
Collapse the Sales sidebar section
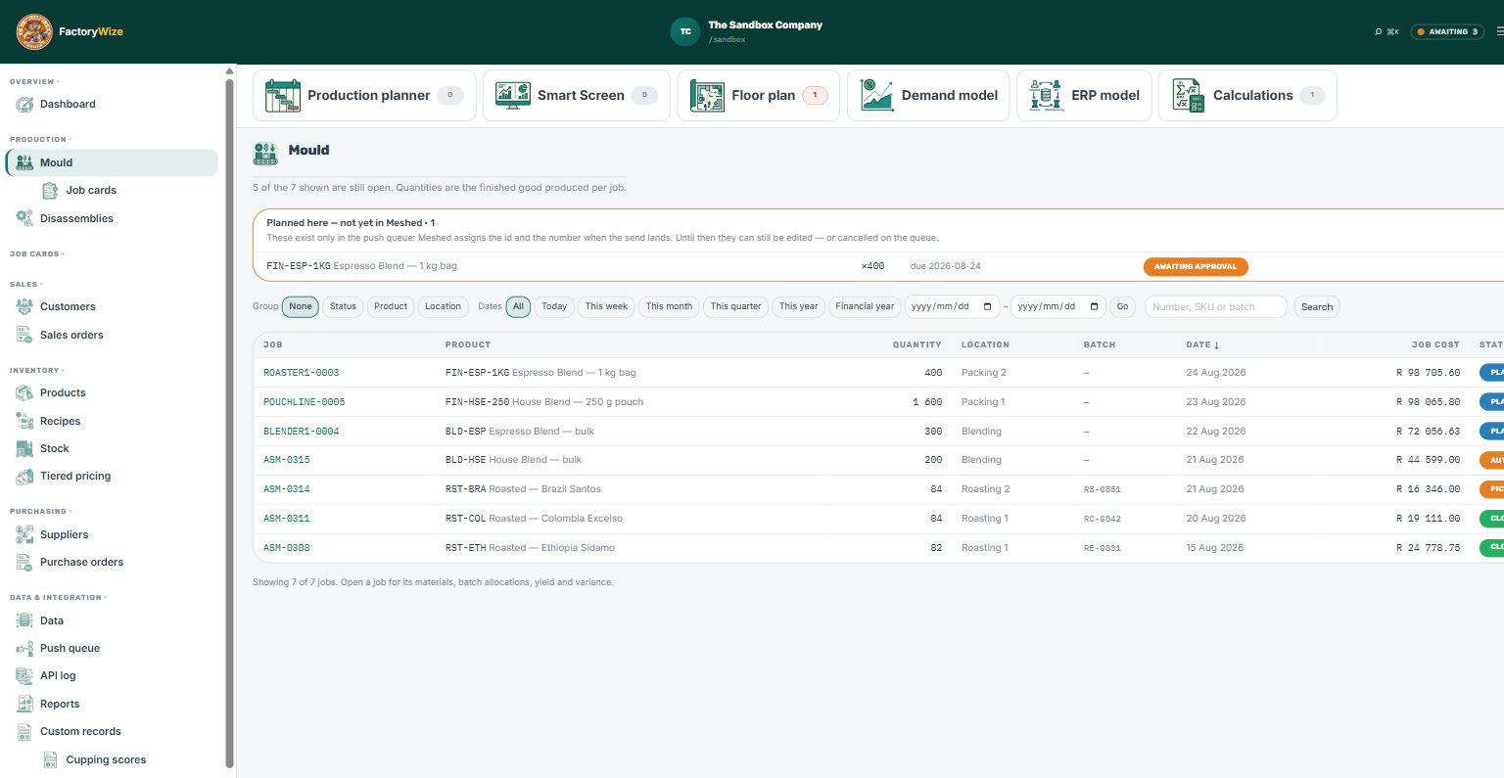pos(26,285)
